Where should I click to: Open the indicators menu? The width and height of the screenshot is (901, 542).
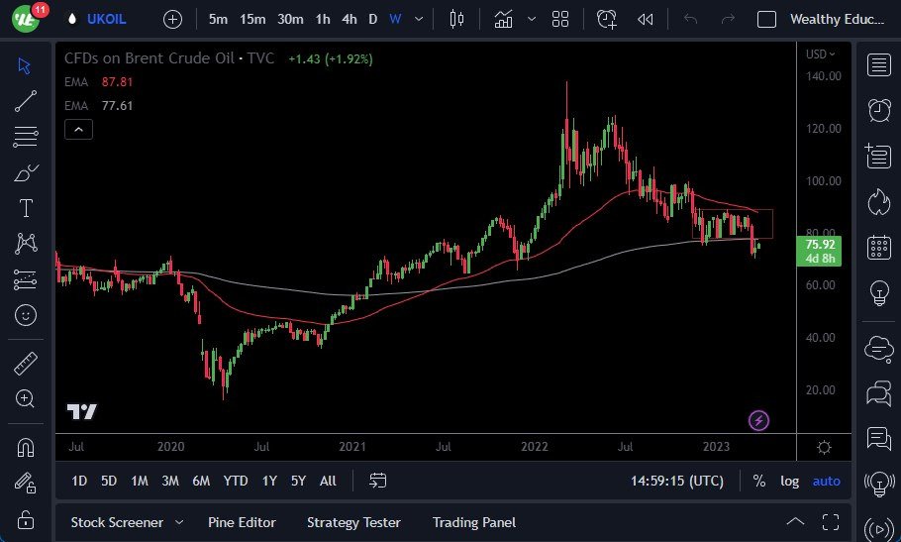tap(504, 19)
